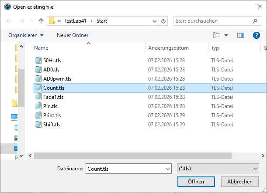Expand the Dateiname combo box dropdown
Image resolution: width=267 pixels, height=193 pixels.
[x=167, y=169]
